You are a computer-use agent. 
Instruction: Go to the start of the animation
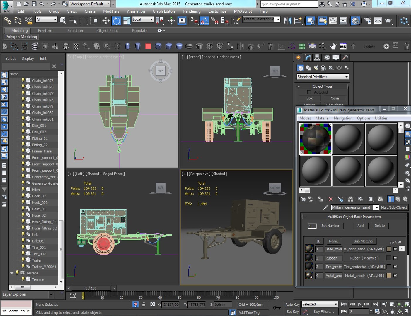click(344, 304)
